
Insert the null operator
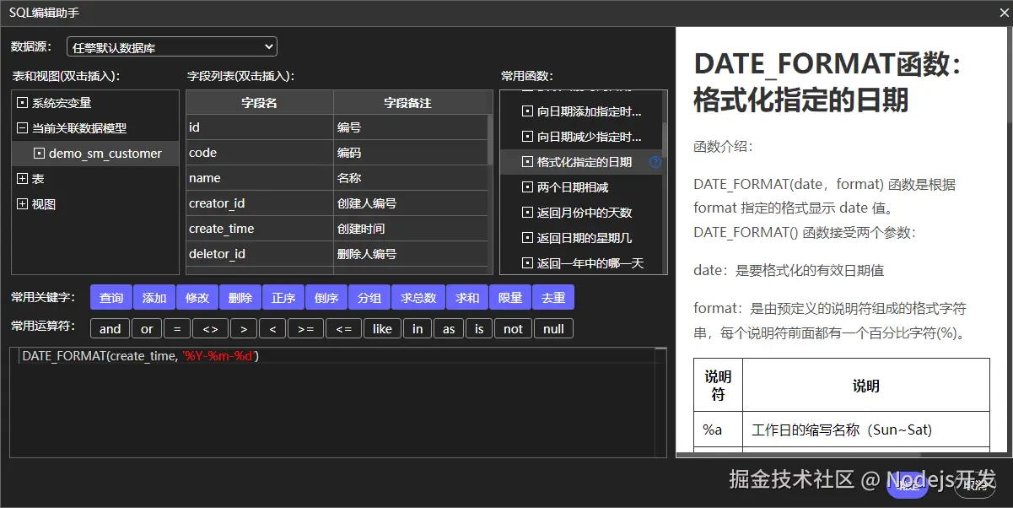click(x=553, y=328)
